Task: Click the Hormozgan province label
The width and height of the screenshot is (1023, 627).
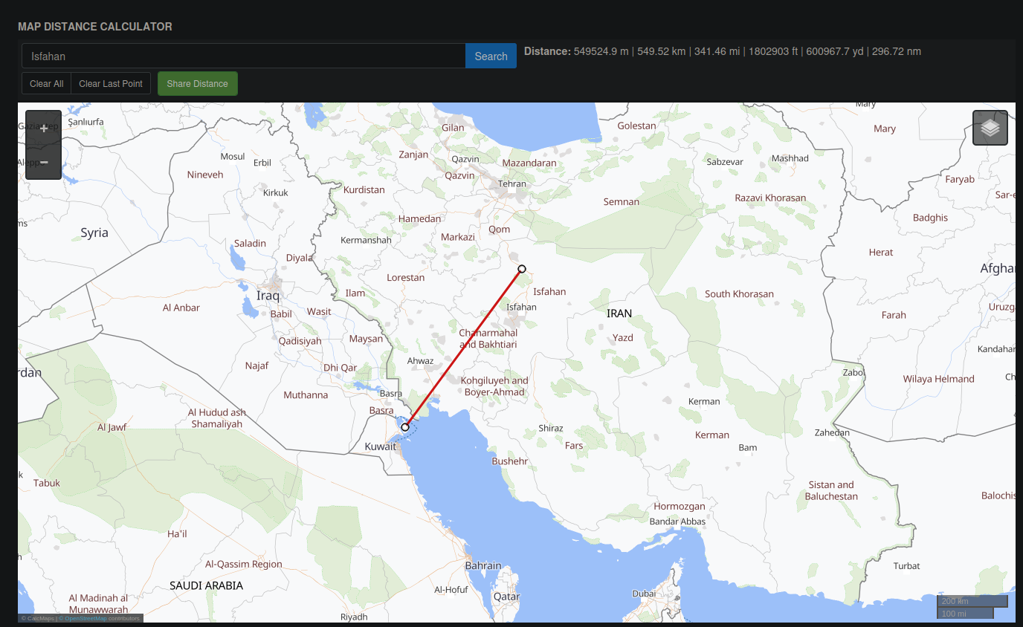Action: [x=680, y=507]
